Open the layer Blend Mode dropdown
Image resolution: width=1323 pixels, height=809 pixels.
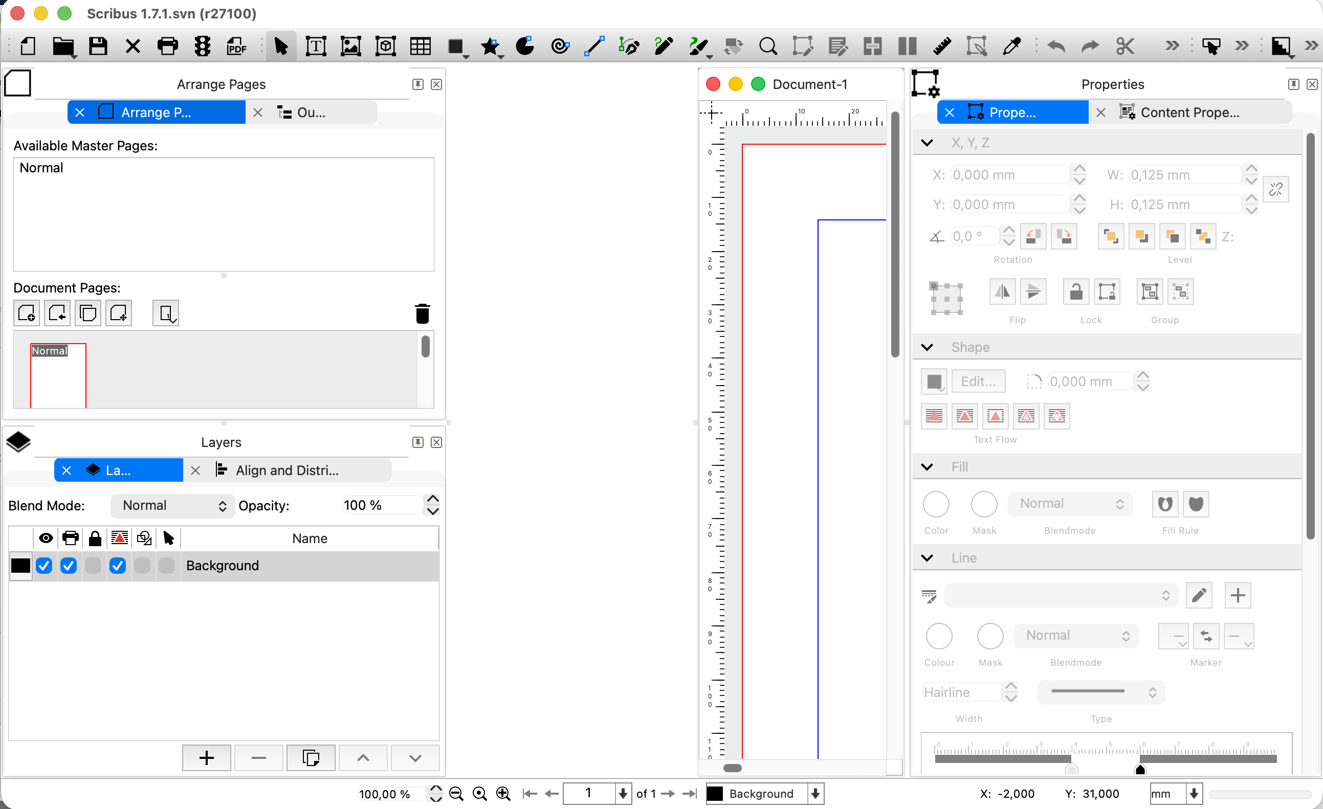point(173,506)
